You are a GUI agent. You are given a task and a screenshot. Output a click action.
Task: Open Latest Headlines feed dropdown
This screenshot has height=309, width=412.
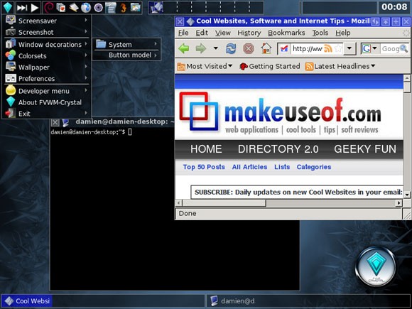[x=340, y=66]
